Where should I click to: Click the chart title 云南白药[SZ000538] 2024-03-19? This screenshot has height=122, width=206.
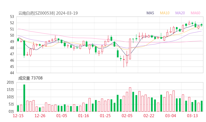click(48, 13)
